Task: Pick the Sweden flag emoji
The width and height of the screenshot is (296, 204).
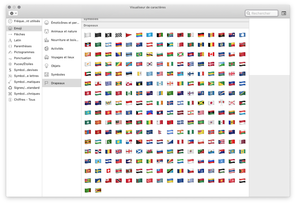Action: pyautogui.click(x=98, y=171)
